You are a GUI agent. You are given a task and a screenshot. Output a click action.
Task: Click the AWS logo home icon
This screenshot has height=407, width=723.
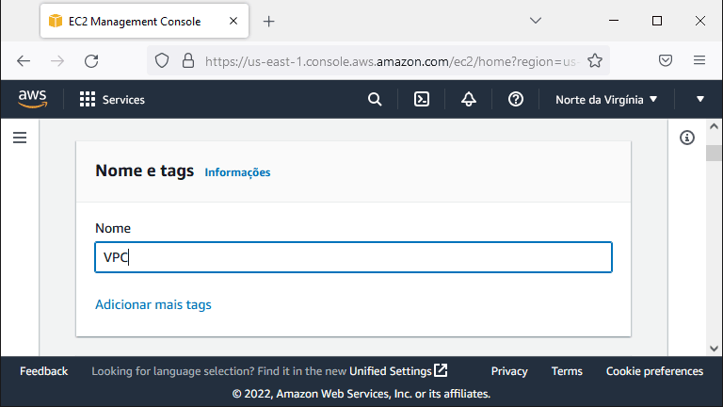[32, 99]
